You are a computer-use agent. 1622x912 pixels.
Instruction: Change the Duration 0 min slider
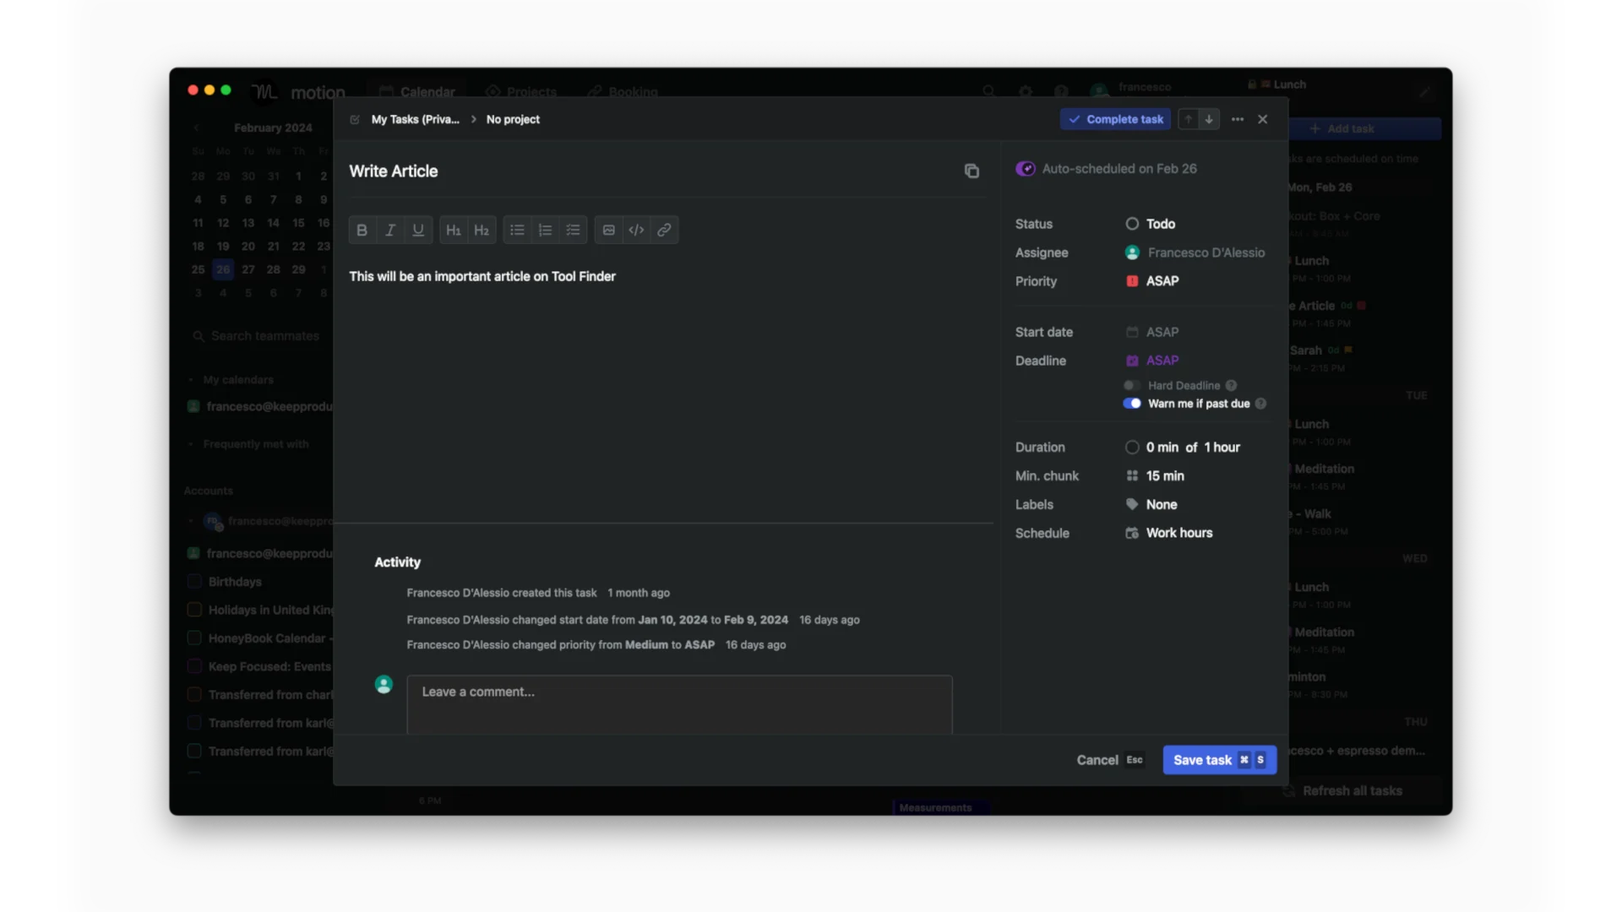tap(1133, 447)
